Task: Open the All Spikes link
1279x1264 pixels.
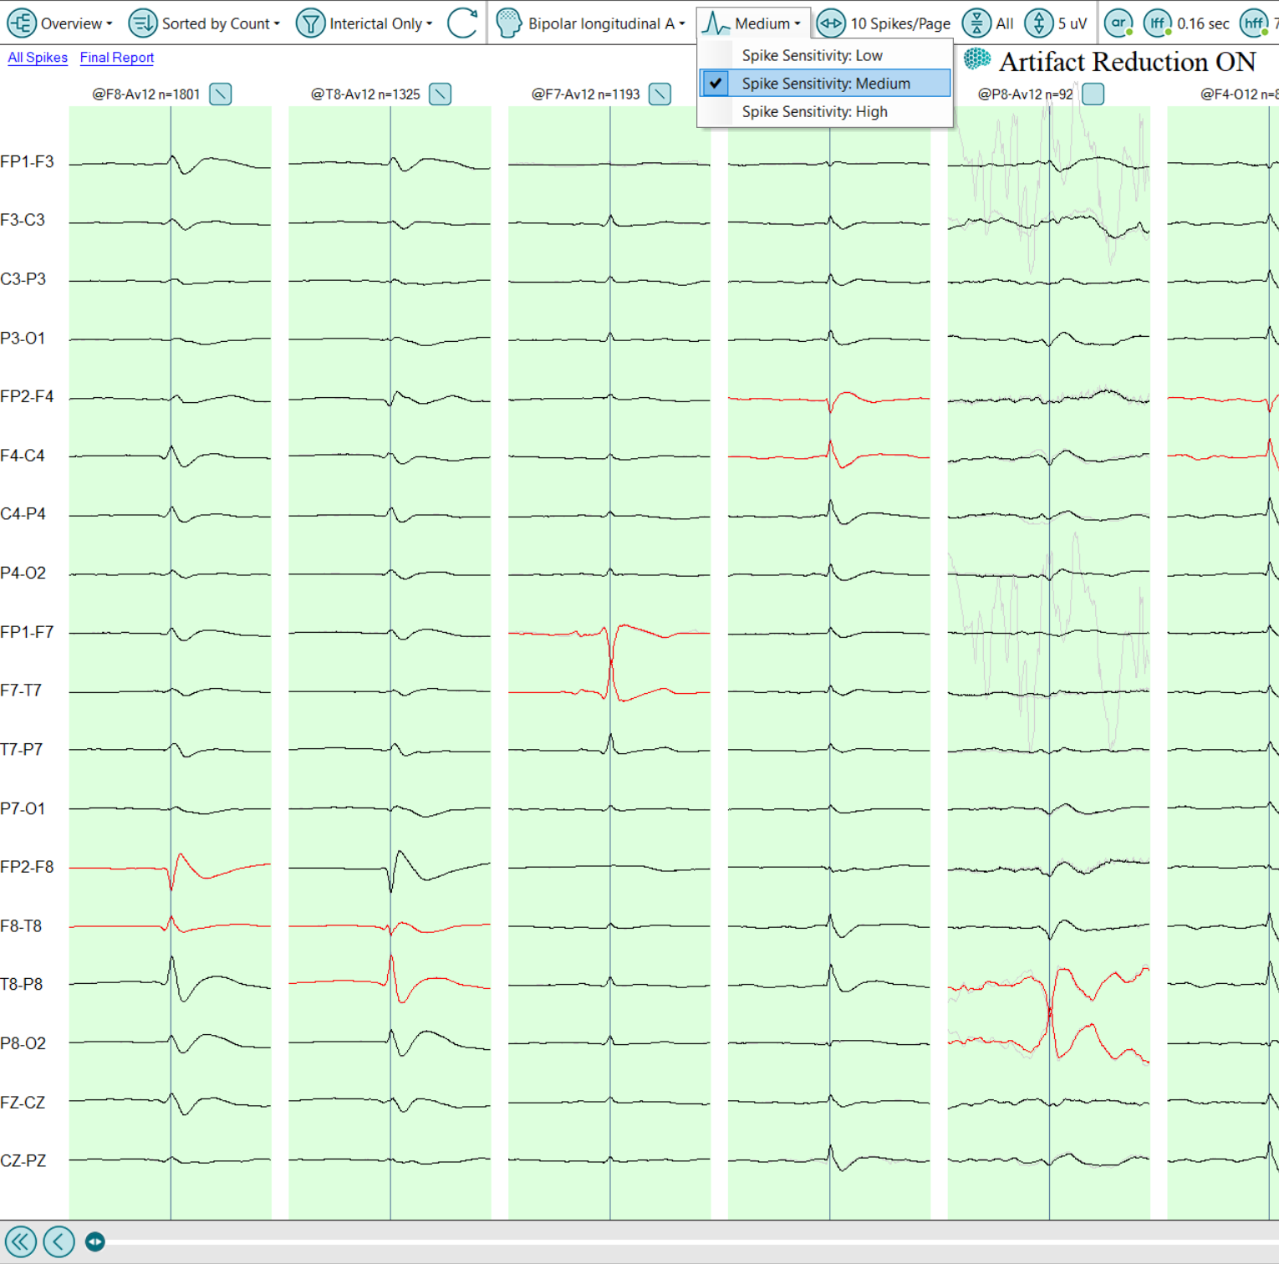Action: point(38,58)
